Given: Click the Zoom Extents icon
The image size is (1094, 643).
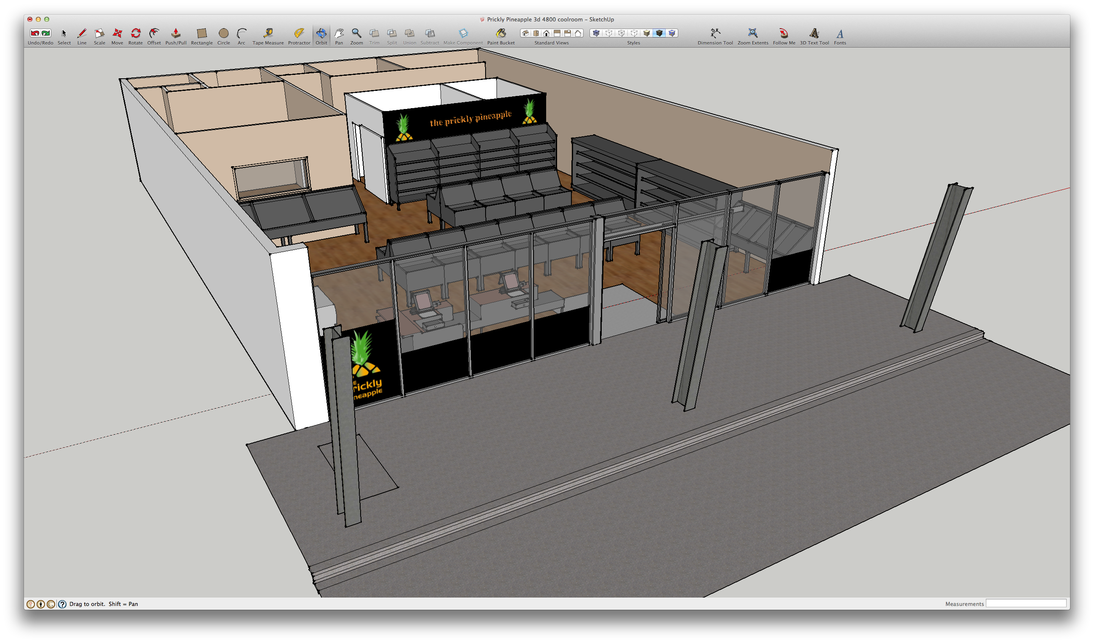Looking at the screenshot, I should click(752, 33).
